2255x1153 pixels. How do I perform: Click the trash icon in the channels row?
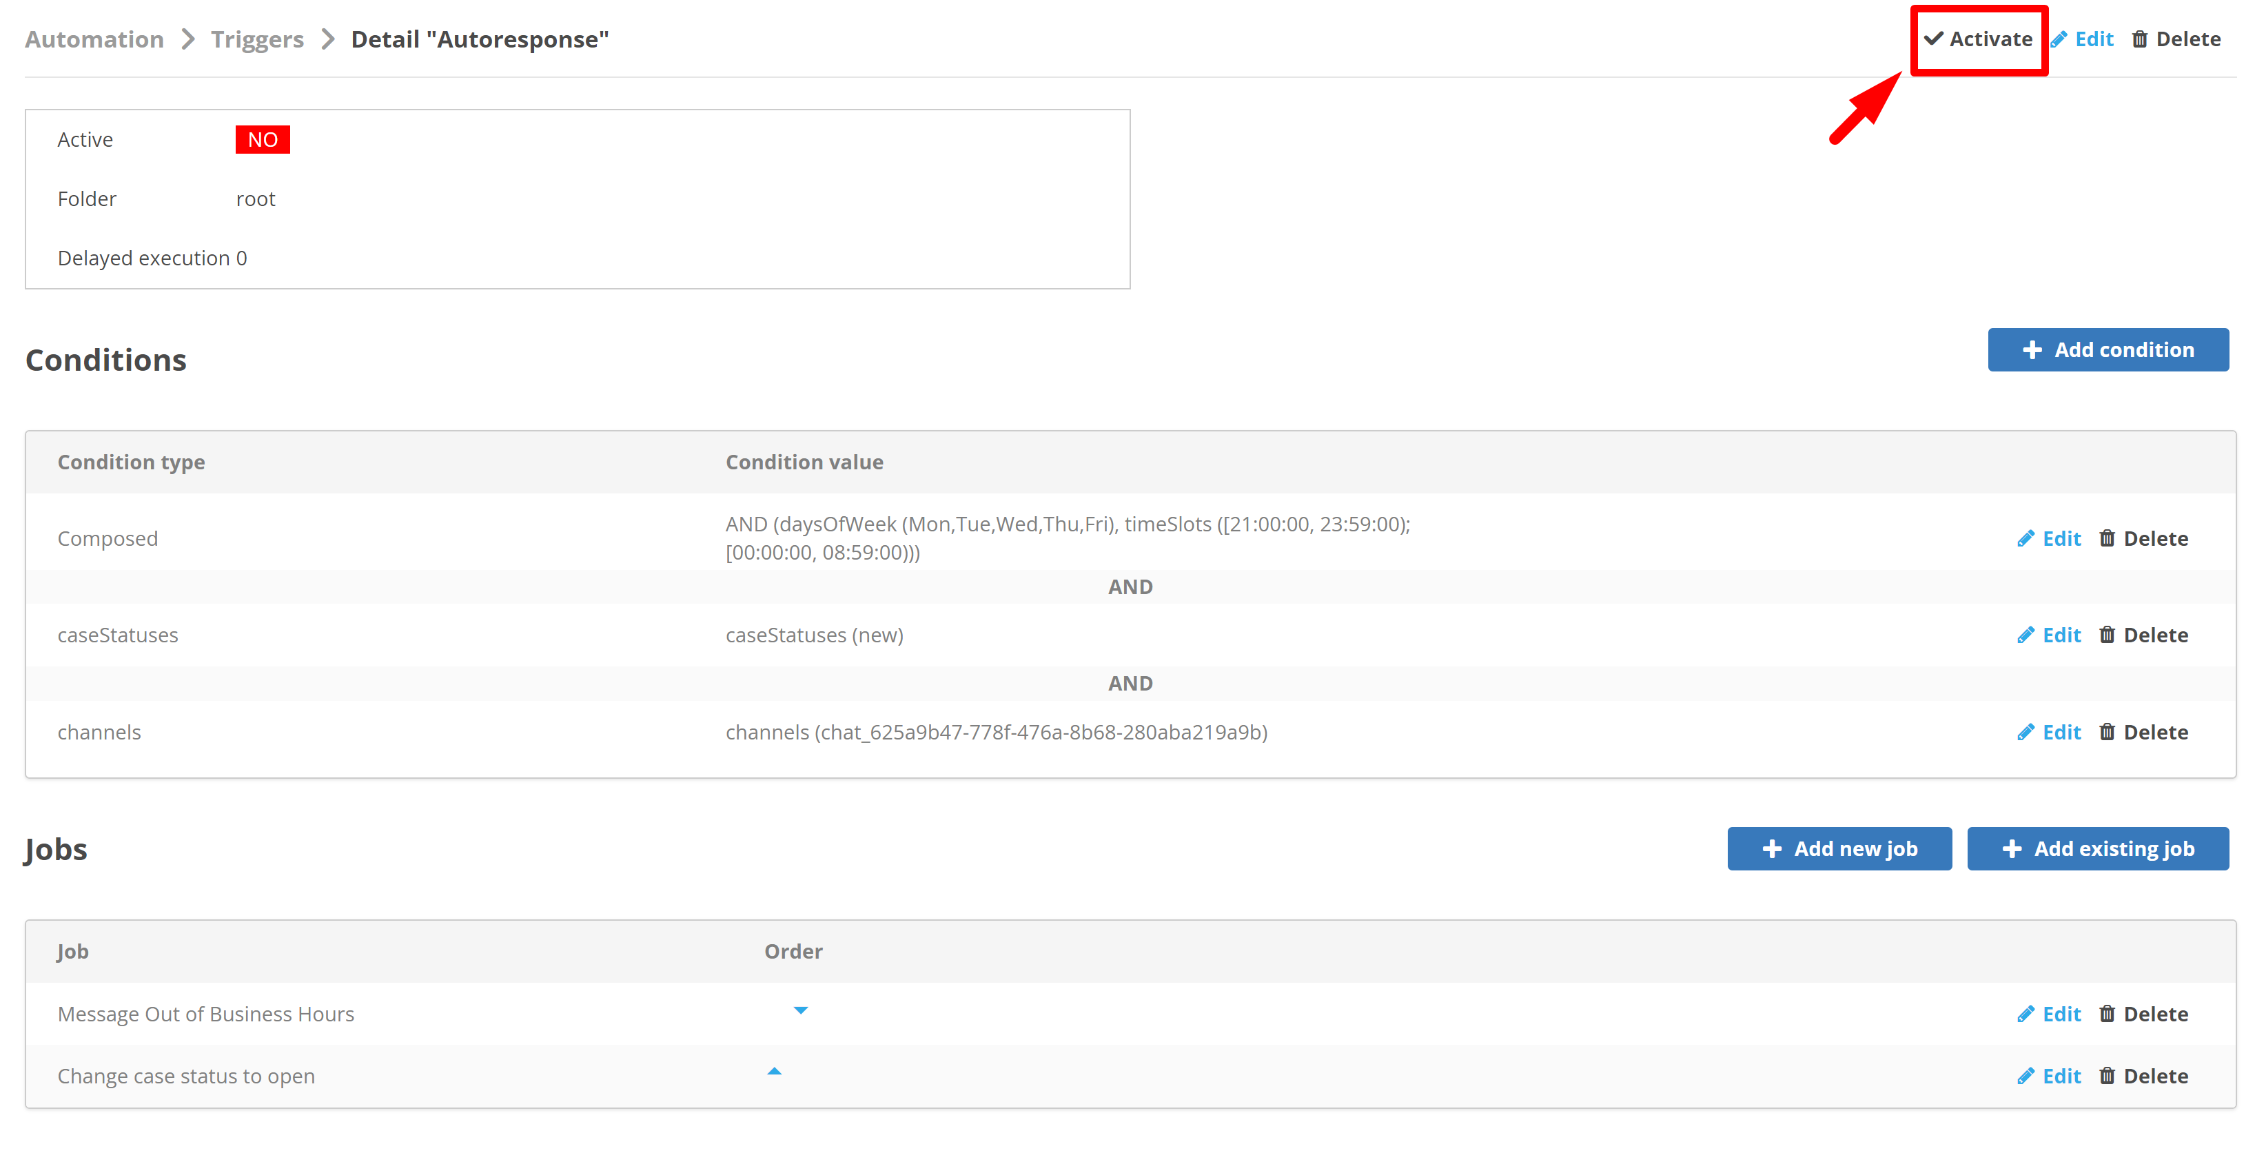pyautogui.click(x=2107, y=732)
